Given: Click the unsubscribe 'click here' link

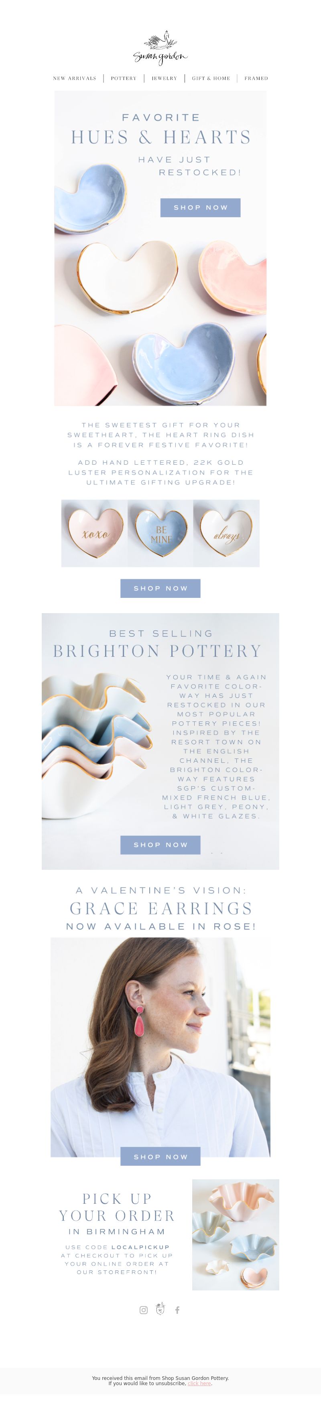Looking at the screenshot, I should [199, 1383].
